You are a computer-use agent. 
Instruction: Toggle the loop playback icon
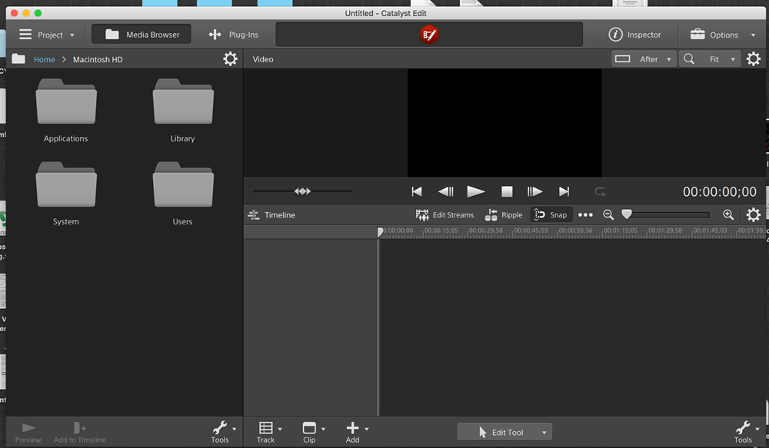click(x=601, y=191)
